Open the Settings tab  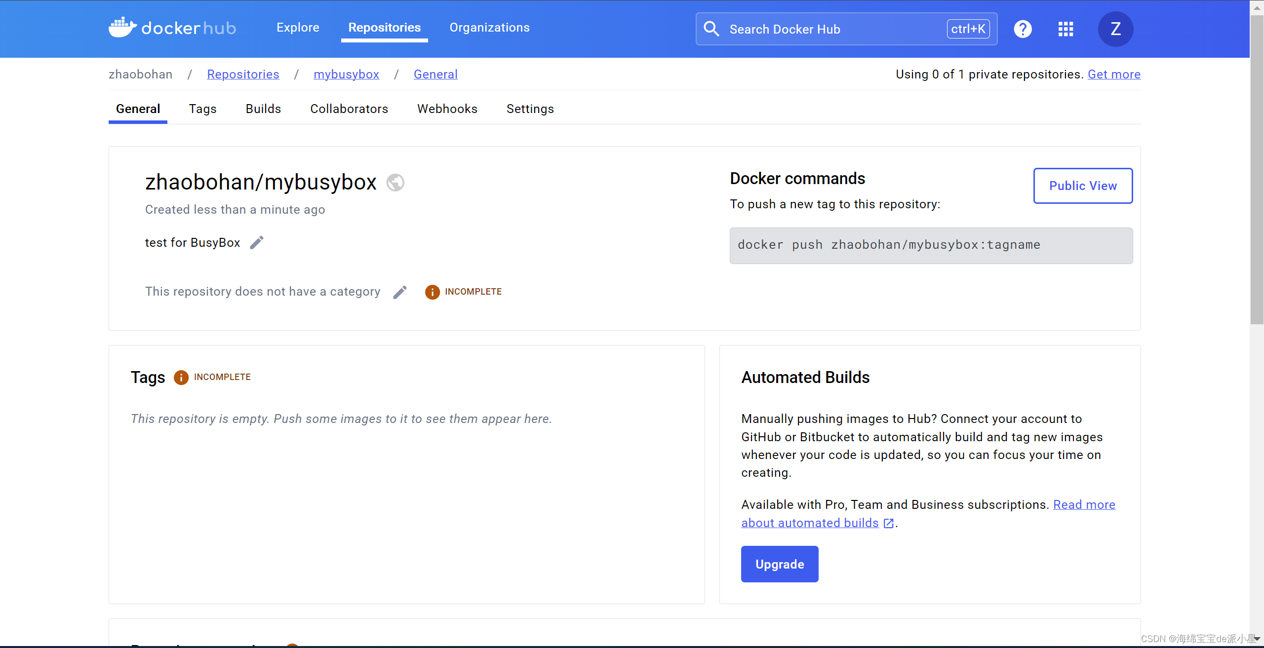click(530, 109)
